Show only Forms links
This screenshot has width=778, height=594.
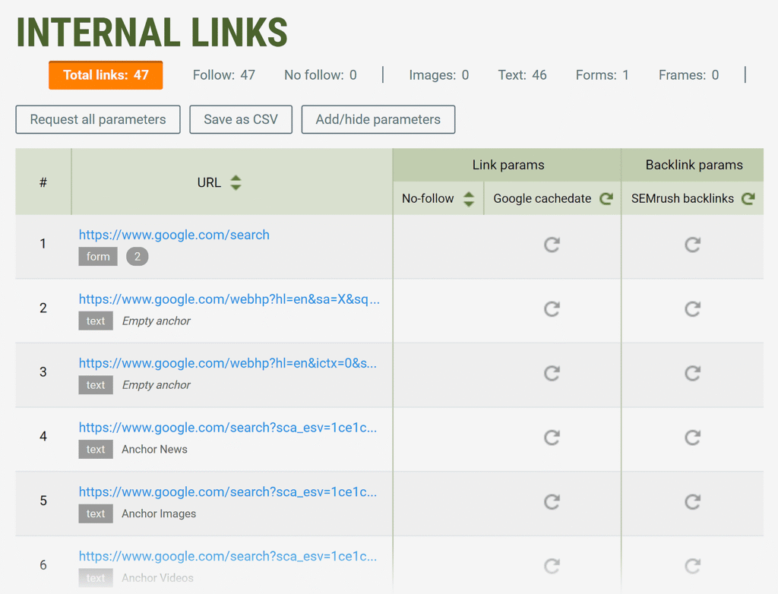coord(602,75)
